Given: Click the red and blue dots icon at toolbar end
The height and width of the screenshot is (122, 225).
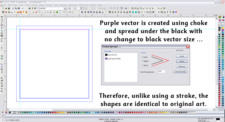Looking at the screenshot, I should tap(176, 12).
